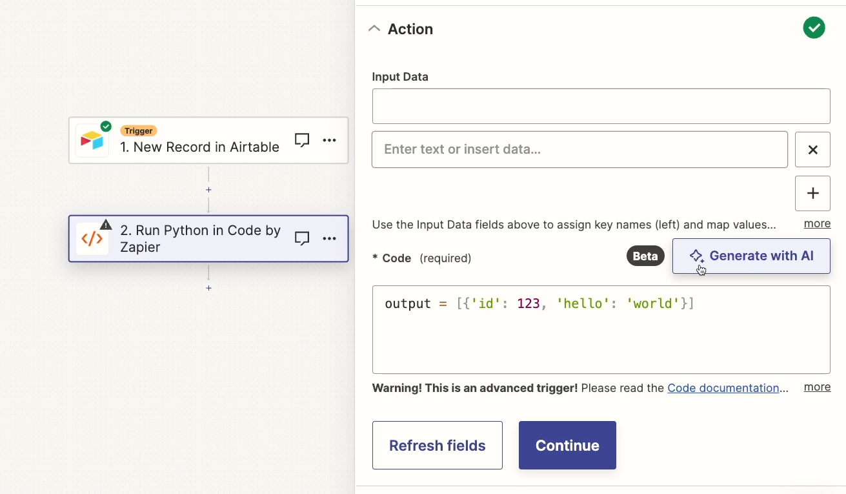Image resolution: width=846 pixels, height=494 pixels.
Task: Click the Code by Zapier app icon
Action: click(92, 239)
